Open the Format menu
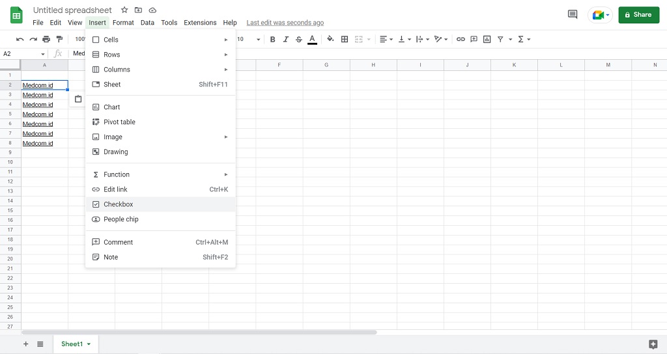Screen dimensions: 667x354 click(x=123, y=23)
